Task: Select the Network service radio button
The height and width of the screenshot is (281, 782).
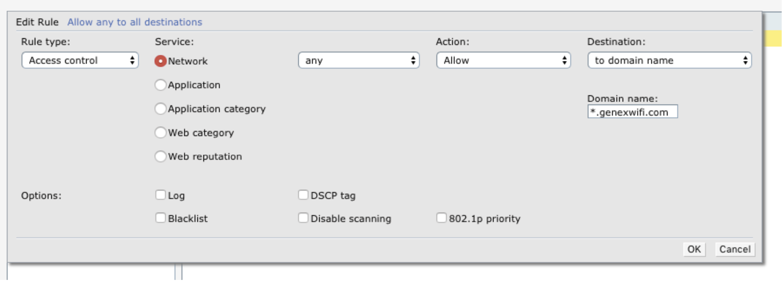Action: [x=160, y=61]
